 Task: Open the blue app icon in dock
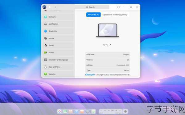[x=76, y=111]
